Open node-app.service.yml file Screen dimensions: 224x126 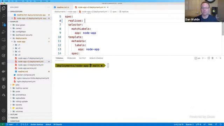pos(27,68)
